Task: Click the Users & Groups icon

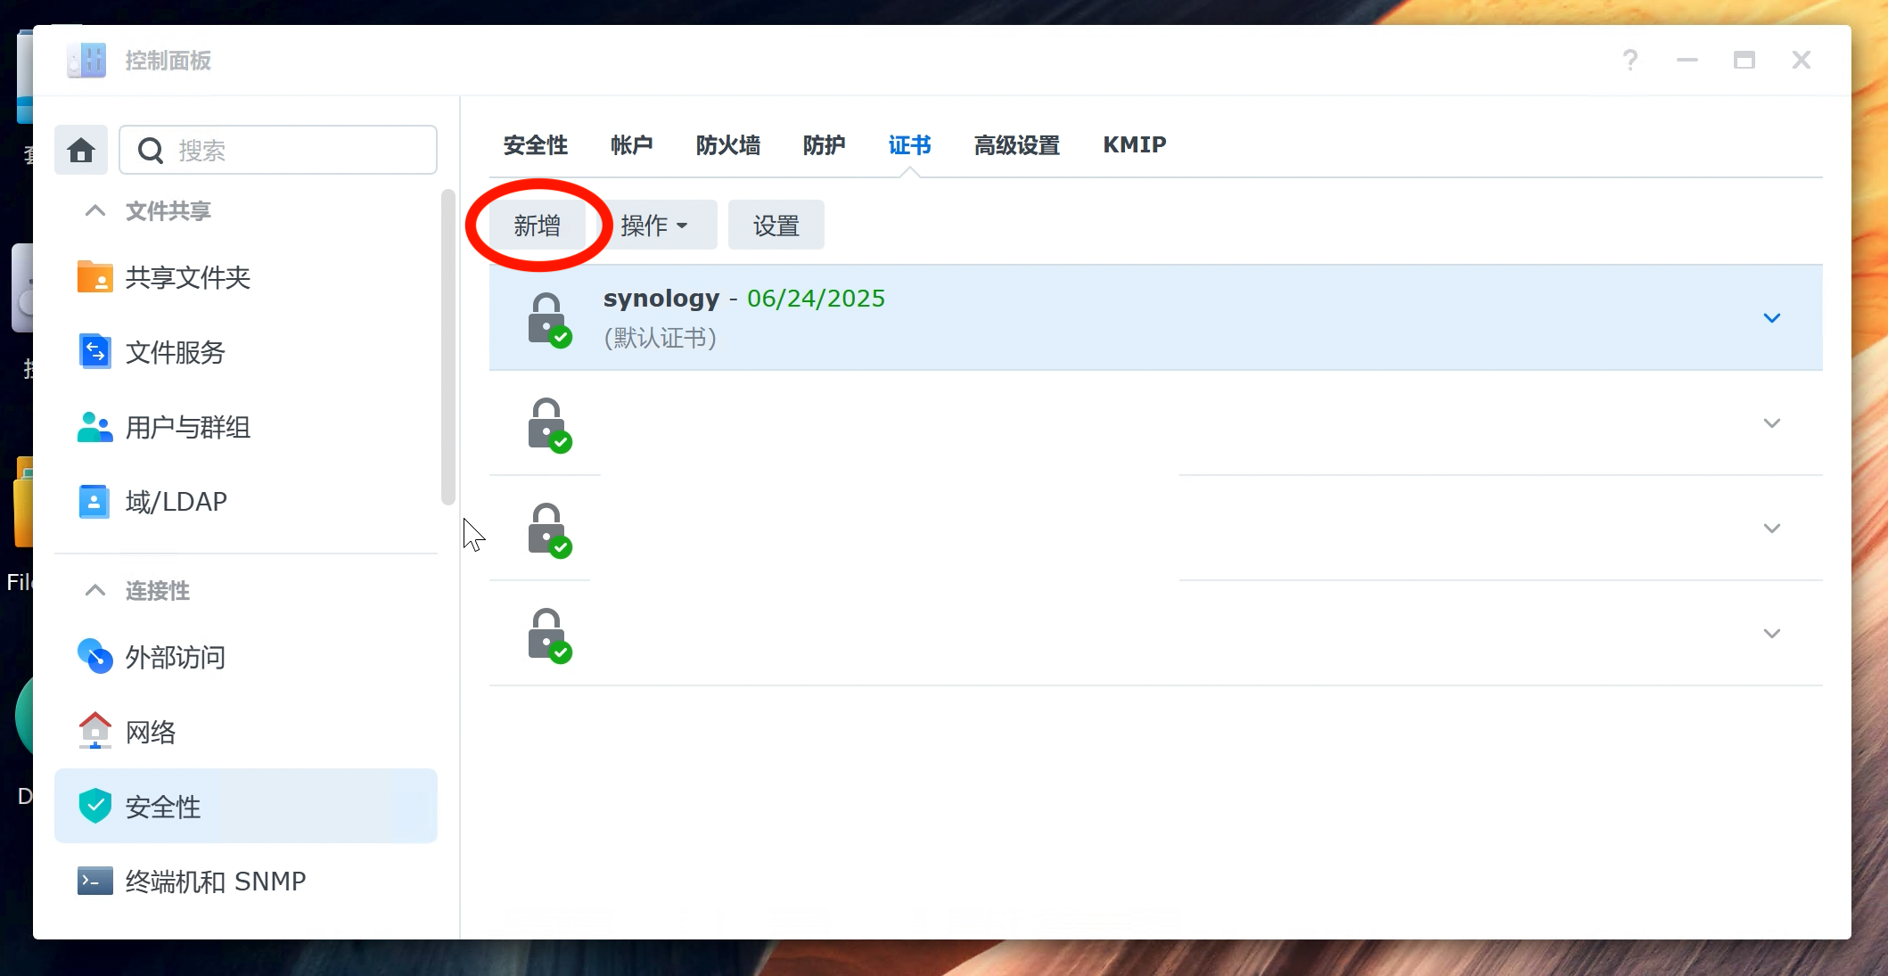Action: (x=94, y=427)
